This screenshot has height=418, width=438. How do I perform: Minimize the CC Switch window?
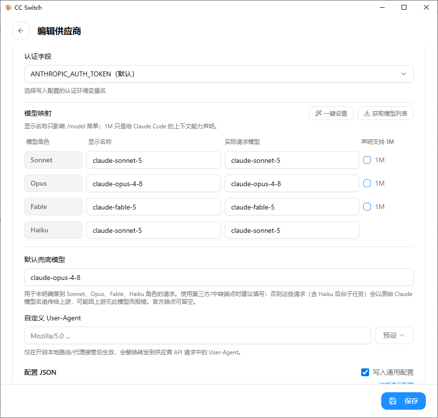coord(382,8)
